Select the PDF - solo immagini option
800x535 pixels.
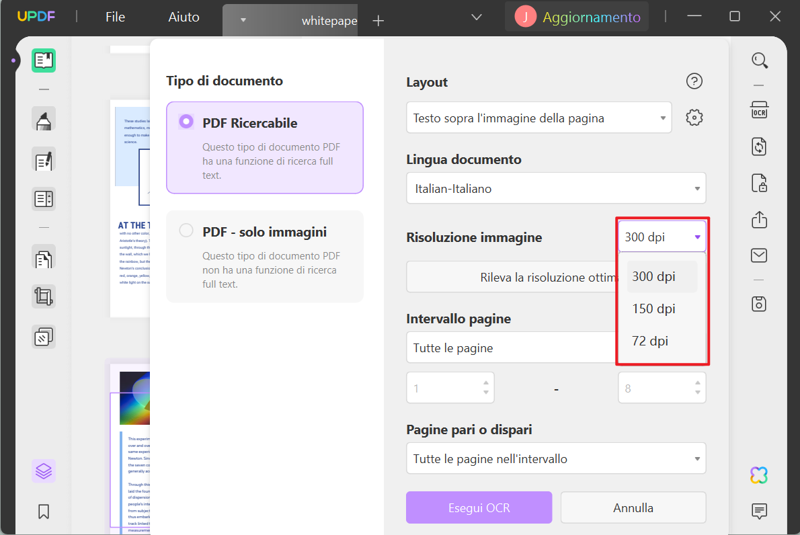(186, 231)
